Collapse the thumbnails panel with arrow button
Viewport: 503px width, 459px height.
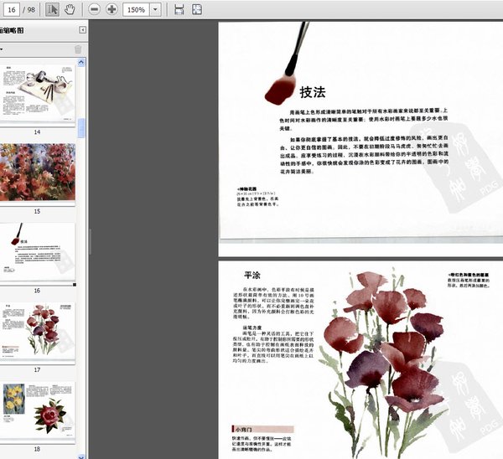(x=82, y=30)
